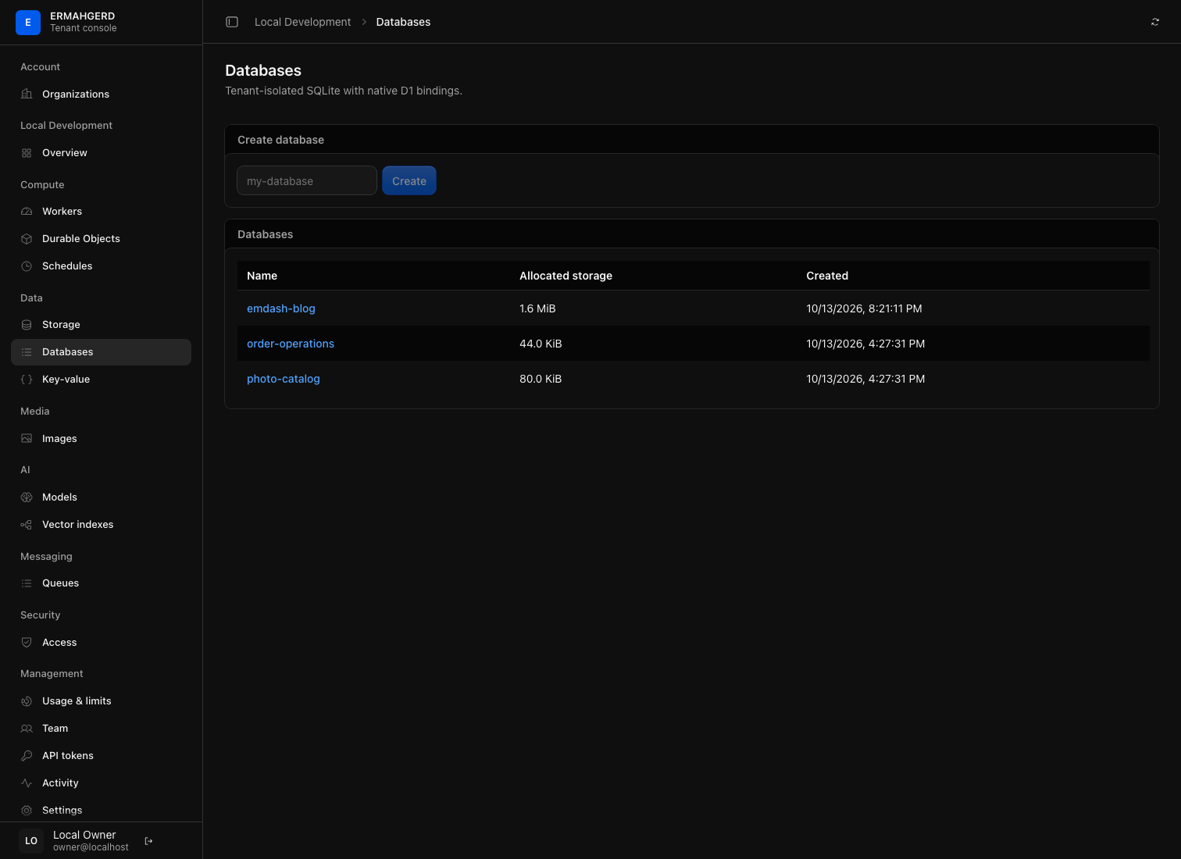The width and height of the screenshot is (1181, 859).
Task: Click the Vector indexes node icon
Action: [x=27, y=525]
